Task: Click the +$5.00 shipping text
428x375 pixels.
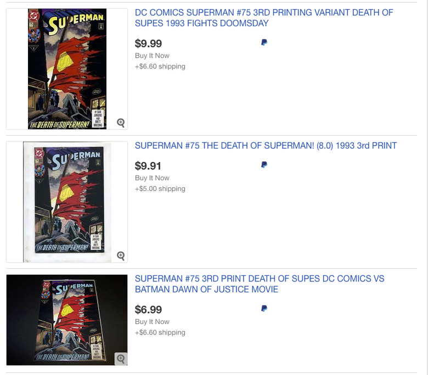Action: [160, 189]
